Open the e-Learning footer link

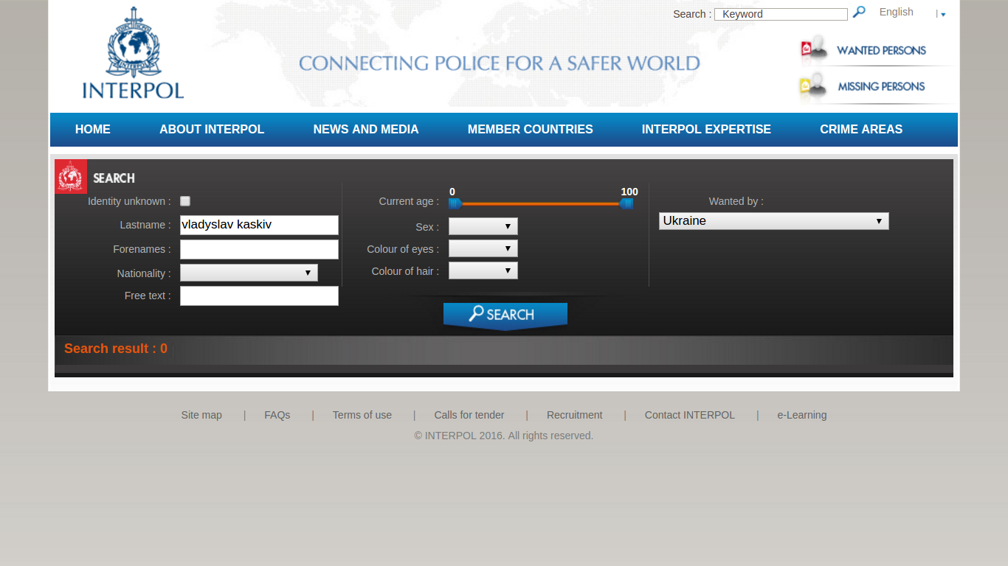click(x=802, y=415)
